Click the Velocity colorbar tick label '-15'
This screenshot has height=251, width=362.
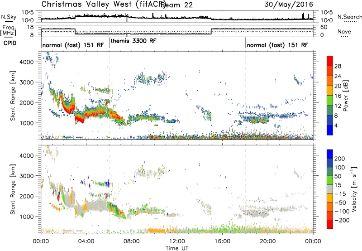340,194
